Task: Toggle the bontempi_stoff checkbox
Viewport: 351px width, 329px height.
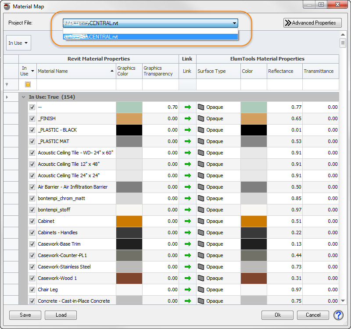Action: click(32, 210)
